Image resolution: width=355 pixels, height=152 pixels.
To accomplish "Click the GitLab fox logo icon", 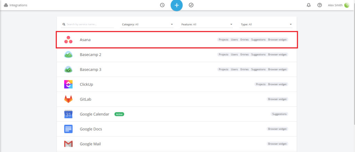I will [x=68, y=99].
